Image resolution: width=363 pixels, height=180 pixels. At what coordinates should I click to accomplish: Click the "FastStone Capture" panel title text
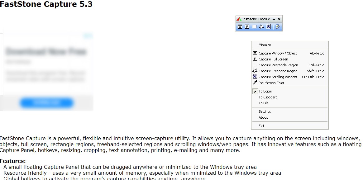tap(256, 19)
